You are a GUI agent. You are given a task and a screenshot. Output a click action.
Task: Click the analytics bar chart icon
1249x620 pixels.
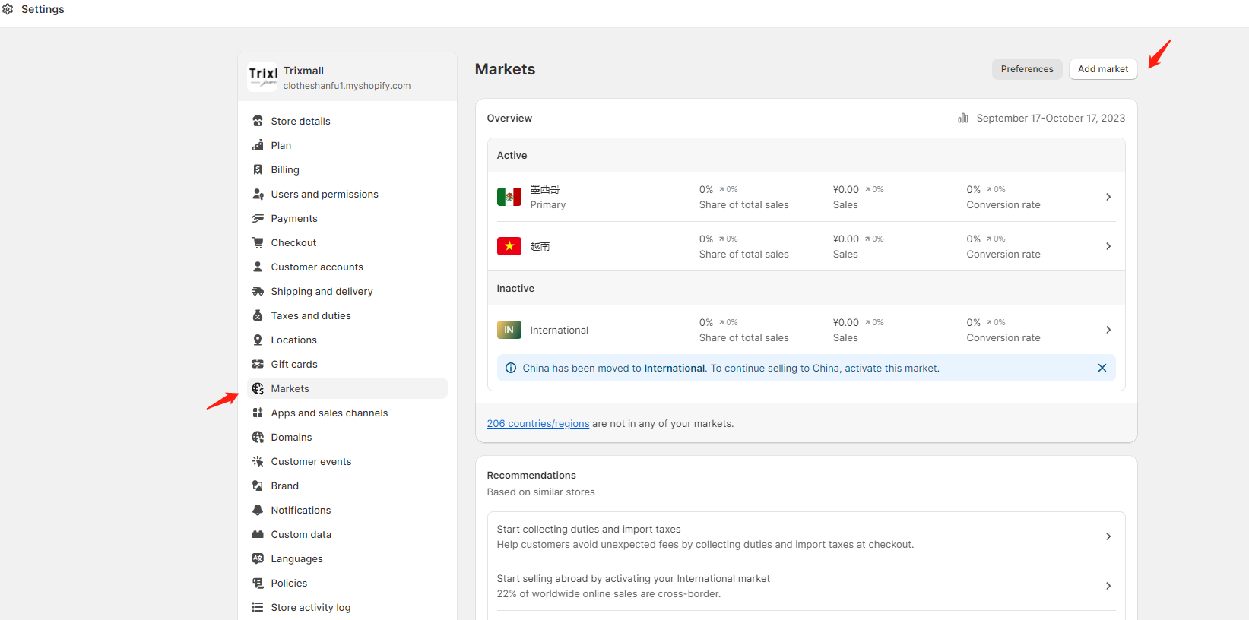963,118
